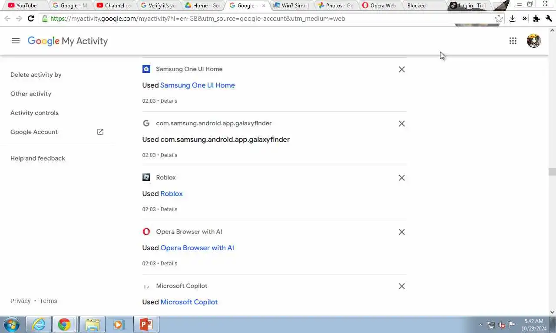Switch to the Opera Web tab
The height and width of the screenshot is (333, 556).
click(380, 6)
